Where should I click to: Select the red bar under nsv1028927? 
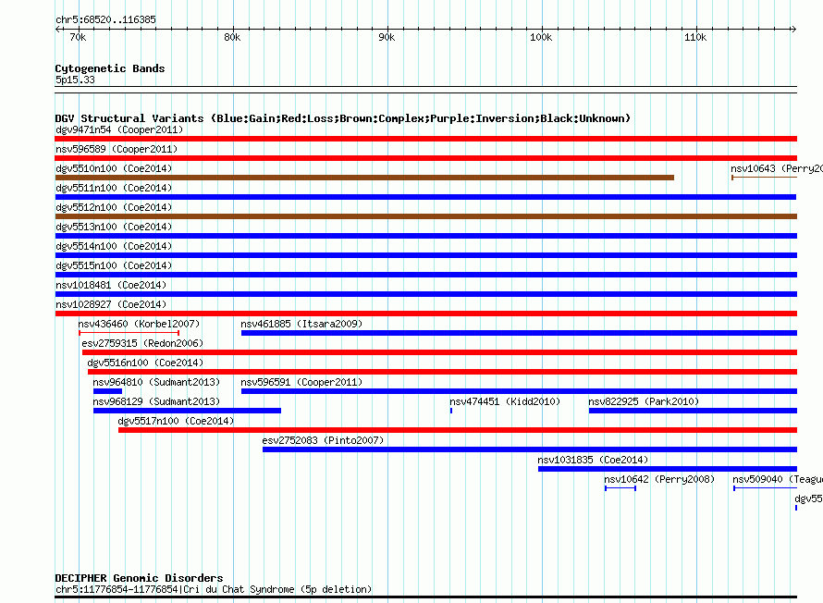pos(426,314)
